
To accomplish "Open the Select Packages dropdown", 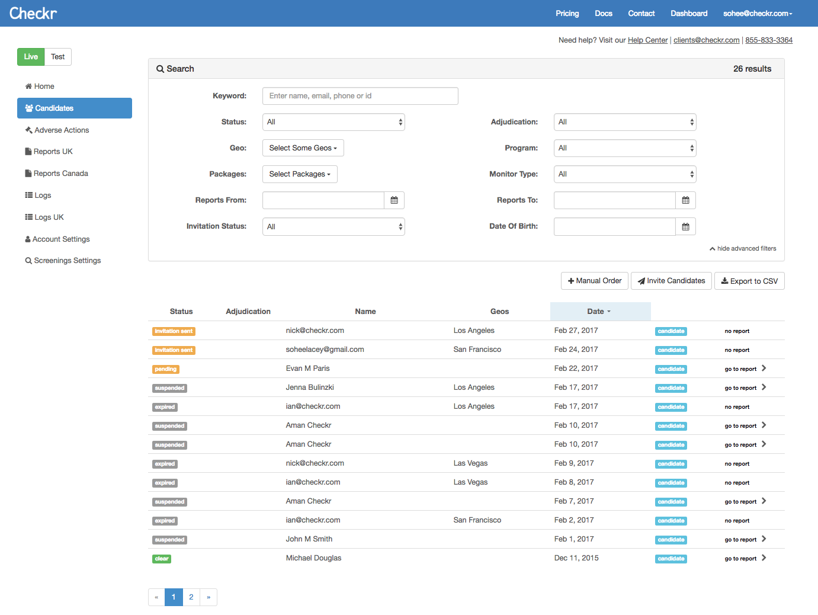I will pos(300,174).
